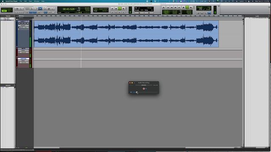271x152 pixels.
Task: Select the Zoomer tool in the edit toolbar
Action: pos(31,8)
